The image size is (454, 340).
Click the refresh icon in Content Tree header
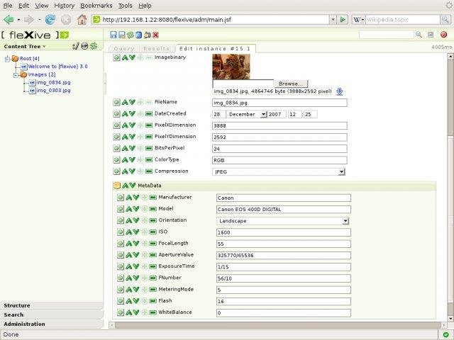point(93,46)
